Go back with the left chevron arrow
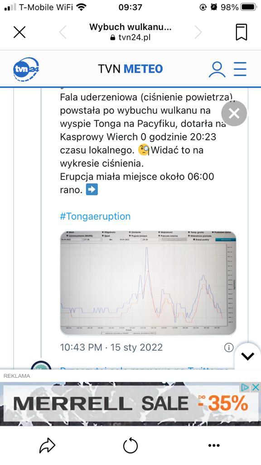The width and height of the screenshot is (261, 465). pos(63,32)
